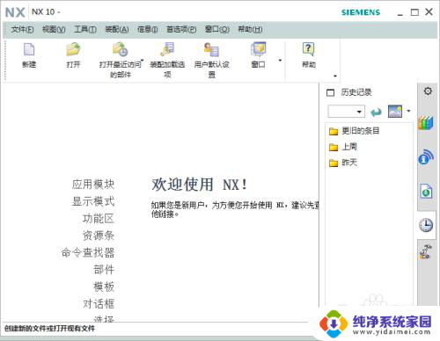This screenshot has height=341, width=440.
Task: Open the 窗口(O) menu
Action: coord(217,29)
